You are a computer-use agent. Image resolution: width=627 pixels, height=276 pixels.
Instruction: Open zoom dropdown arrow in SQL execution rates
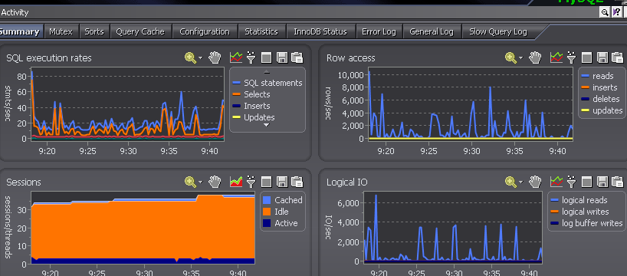pos(201,58)
